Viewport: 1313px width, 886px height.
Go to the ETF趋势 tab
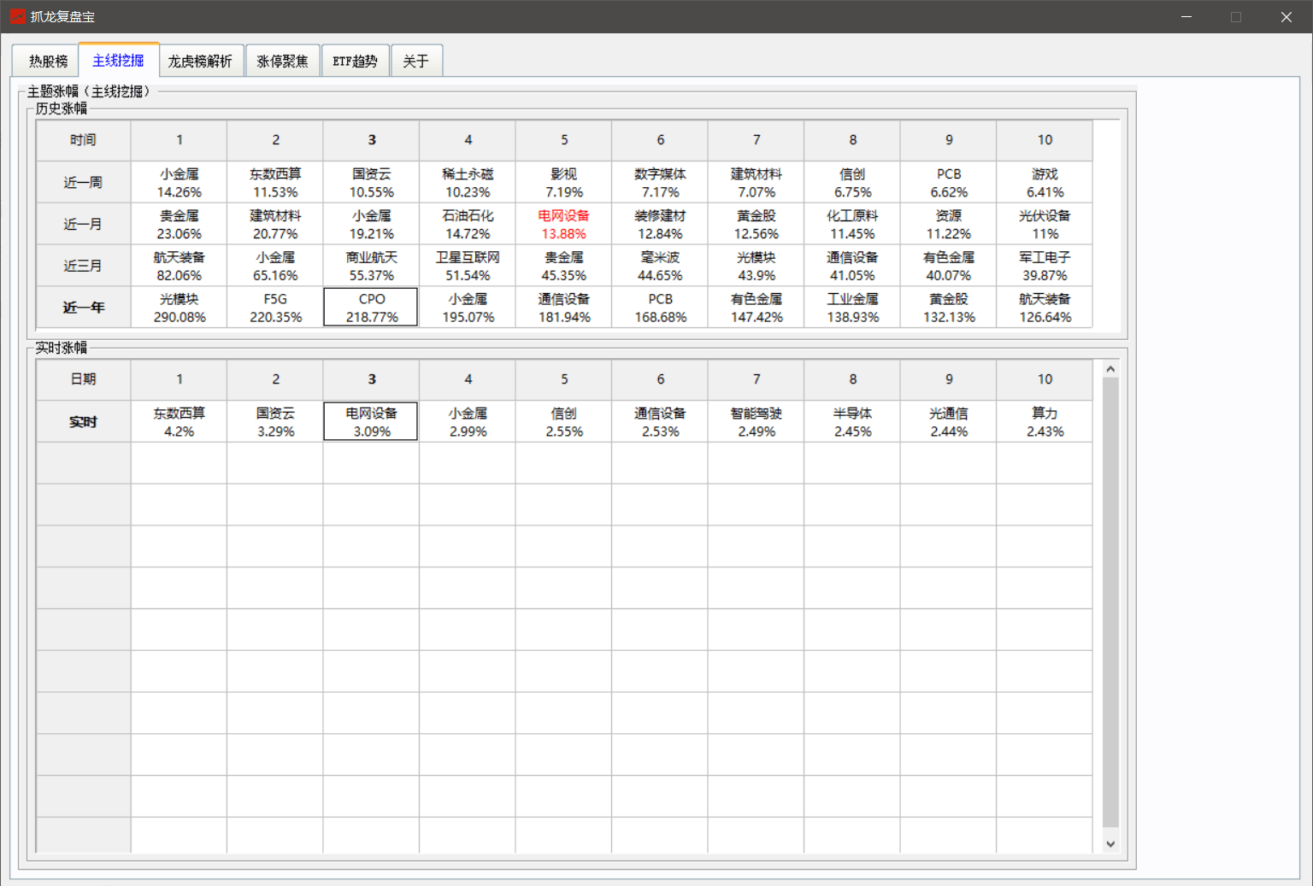click(355, 62)
